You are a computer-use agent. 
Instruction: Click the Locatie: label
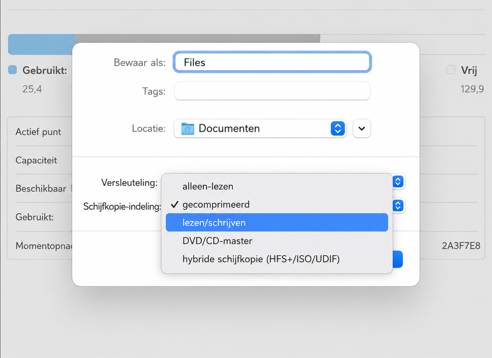149,128
